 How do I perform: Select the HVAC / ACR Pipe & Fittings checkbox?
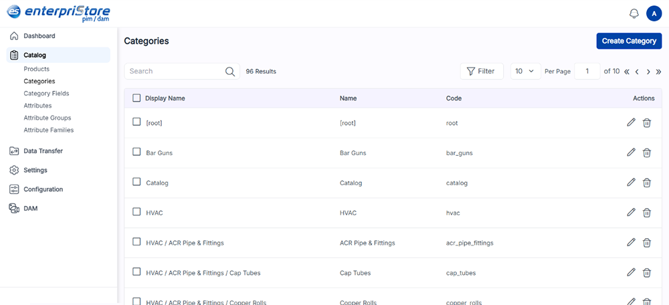coord(136,242)
